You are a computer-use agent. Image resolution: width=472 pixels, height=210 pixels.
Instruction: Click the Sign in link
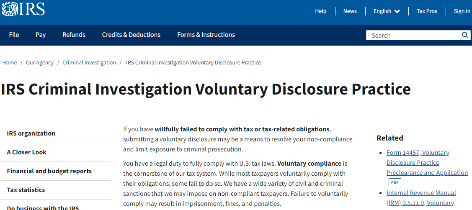pyautogui.click(x=462, y=11)
